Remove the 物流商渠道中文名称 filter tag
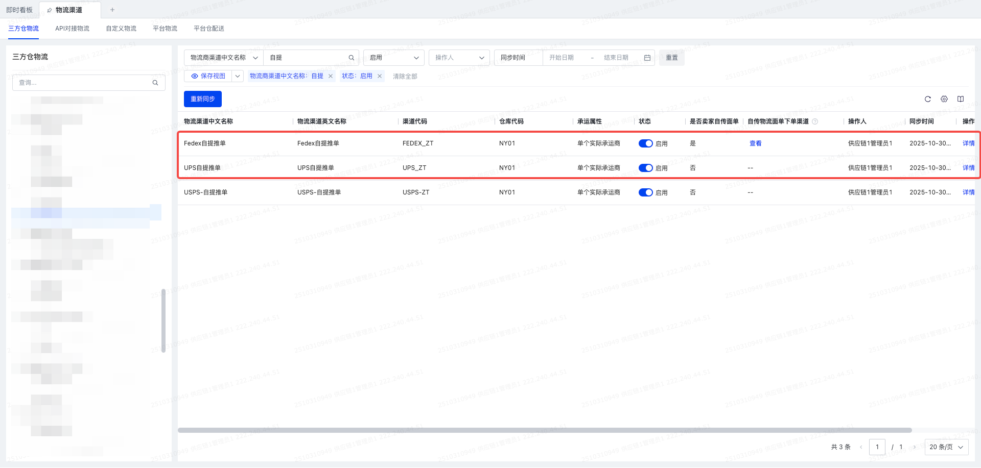Image resolution: width=981 pixels, height=468 pixels. pos(331,76)
